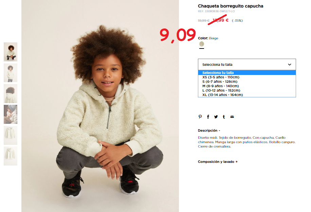
Task: Share product on Facebook
Action: point(208,117)
